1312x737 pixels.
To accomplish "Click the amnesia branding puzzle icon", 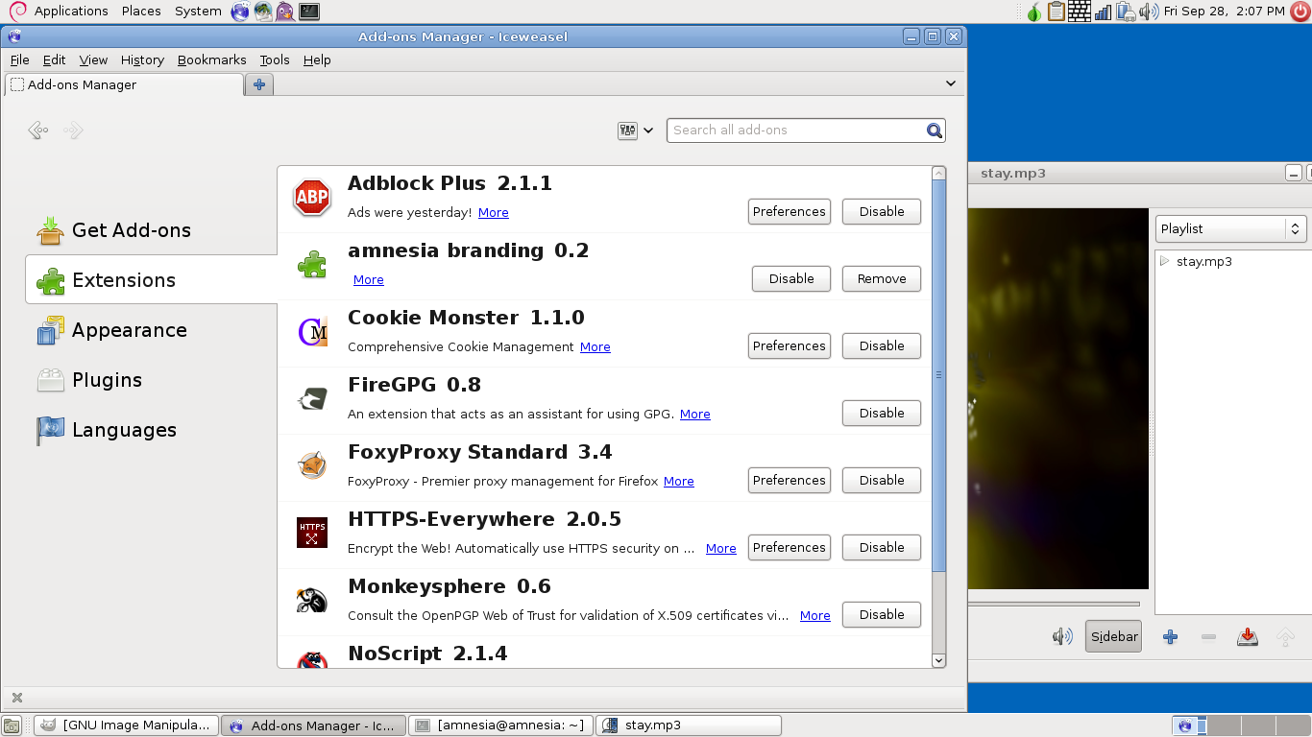I will [312, 264].
